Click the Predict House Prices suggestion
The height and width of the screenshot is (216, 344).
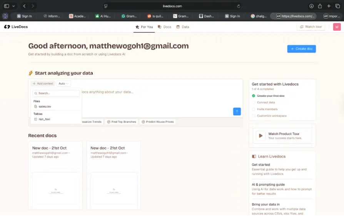pos(157,122)
